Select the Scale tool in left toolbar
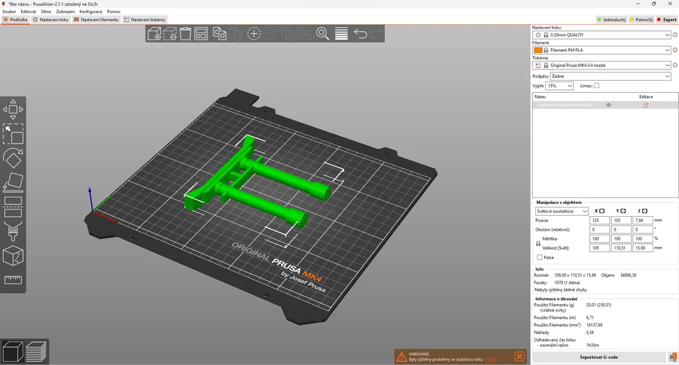 pyautogui.click(x=13, y=134)
